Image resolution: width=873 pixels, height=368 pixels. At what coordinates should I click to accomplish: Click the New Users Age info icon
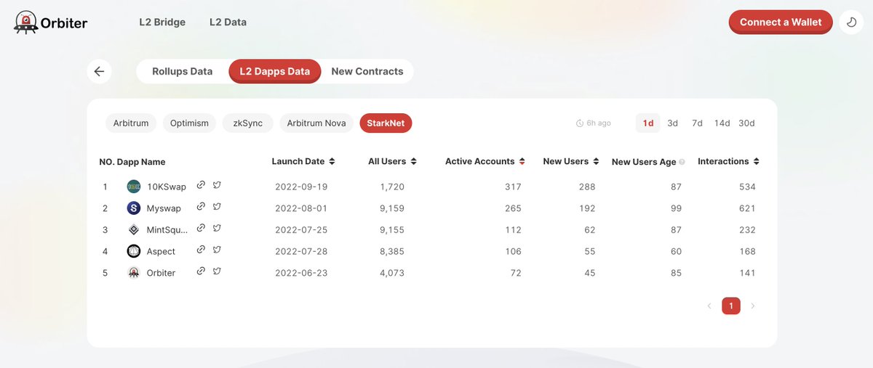point(682,162)
